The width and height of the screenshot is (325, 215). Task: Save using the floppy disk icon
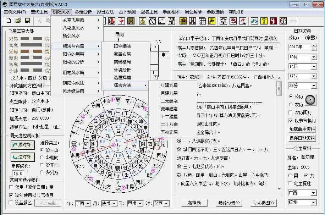[x=27, y=21]
